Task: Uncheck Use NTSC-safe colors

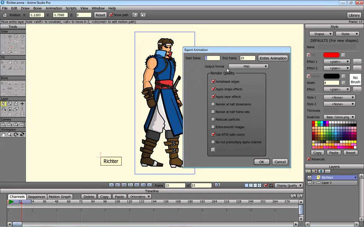Action: pyautogui.click(x=213, y=135)
